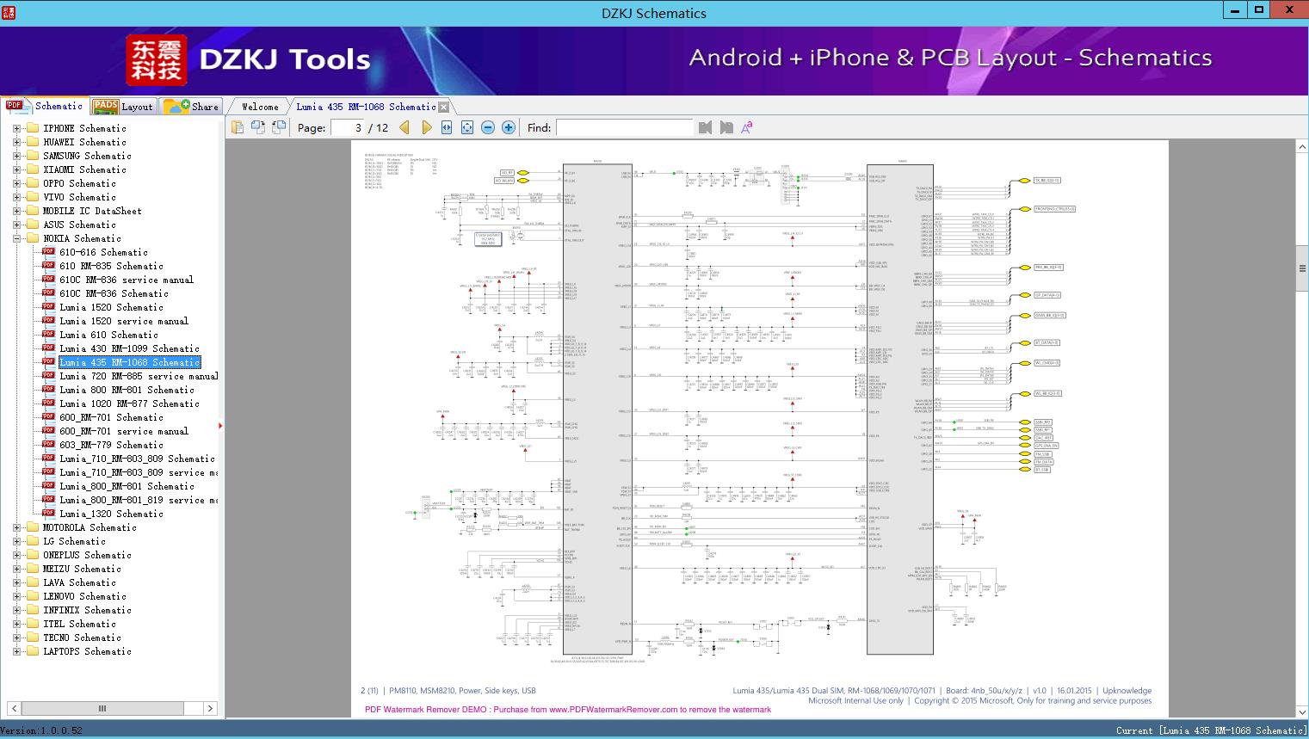Zoom out of the schematic
This screenshot has height=739, width=1309.
click(x=488, y=127)
